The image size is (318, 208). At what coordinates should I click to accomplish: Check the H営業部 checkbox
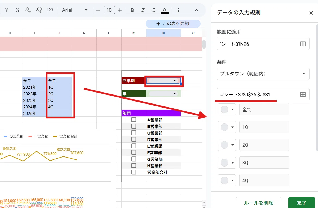[x=134, y=165]
